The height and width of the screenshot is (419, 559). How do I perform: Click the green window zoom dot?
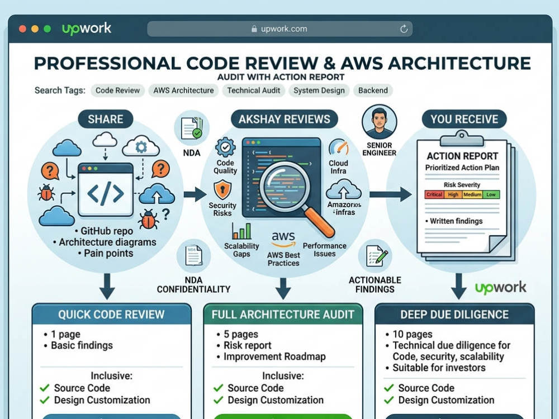tap(47, 29)
